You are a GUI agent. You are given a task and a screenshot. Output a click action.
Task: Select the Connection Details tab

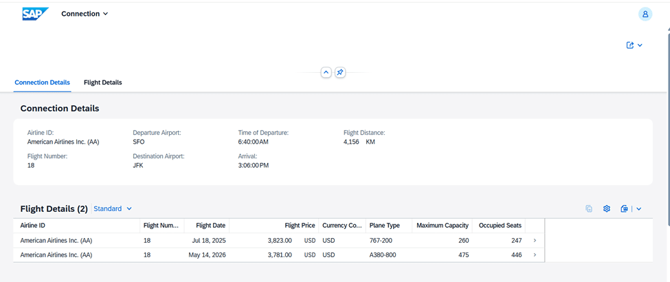pyautogui.click(x=42, y=83)
